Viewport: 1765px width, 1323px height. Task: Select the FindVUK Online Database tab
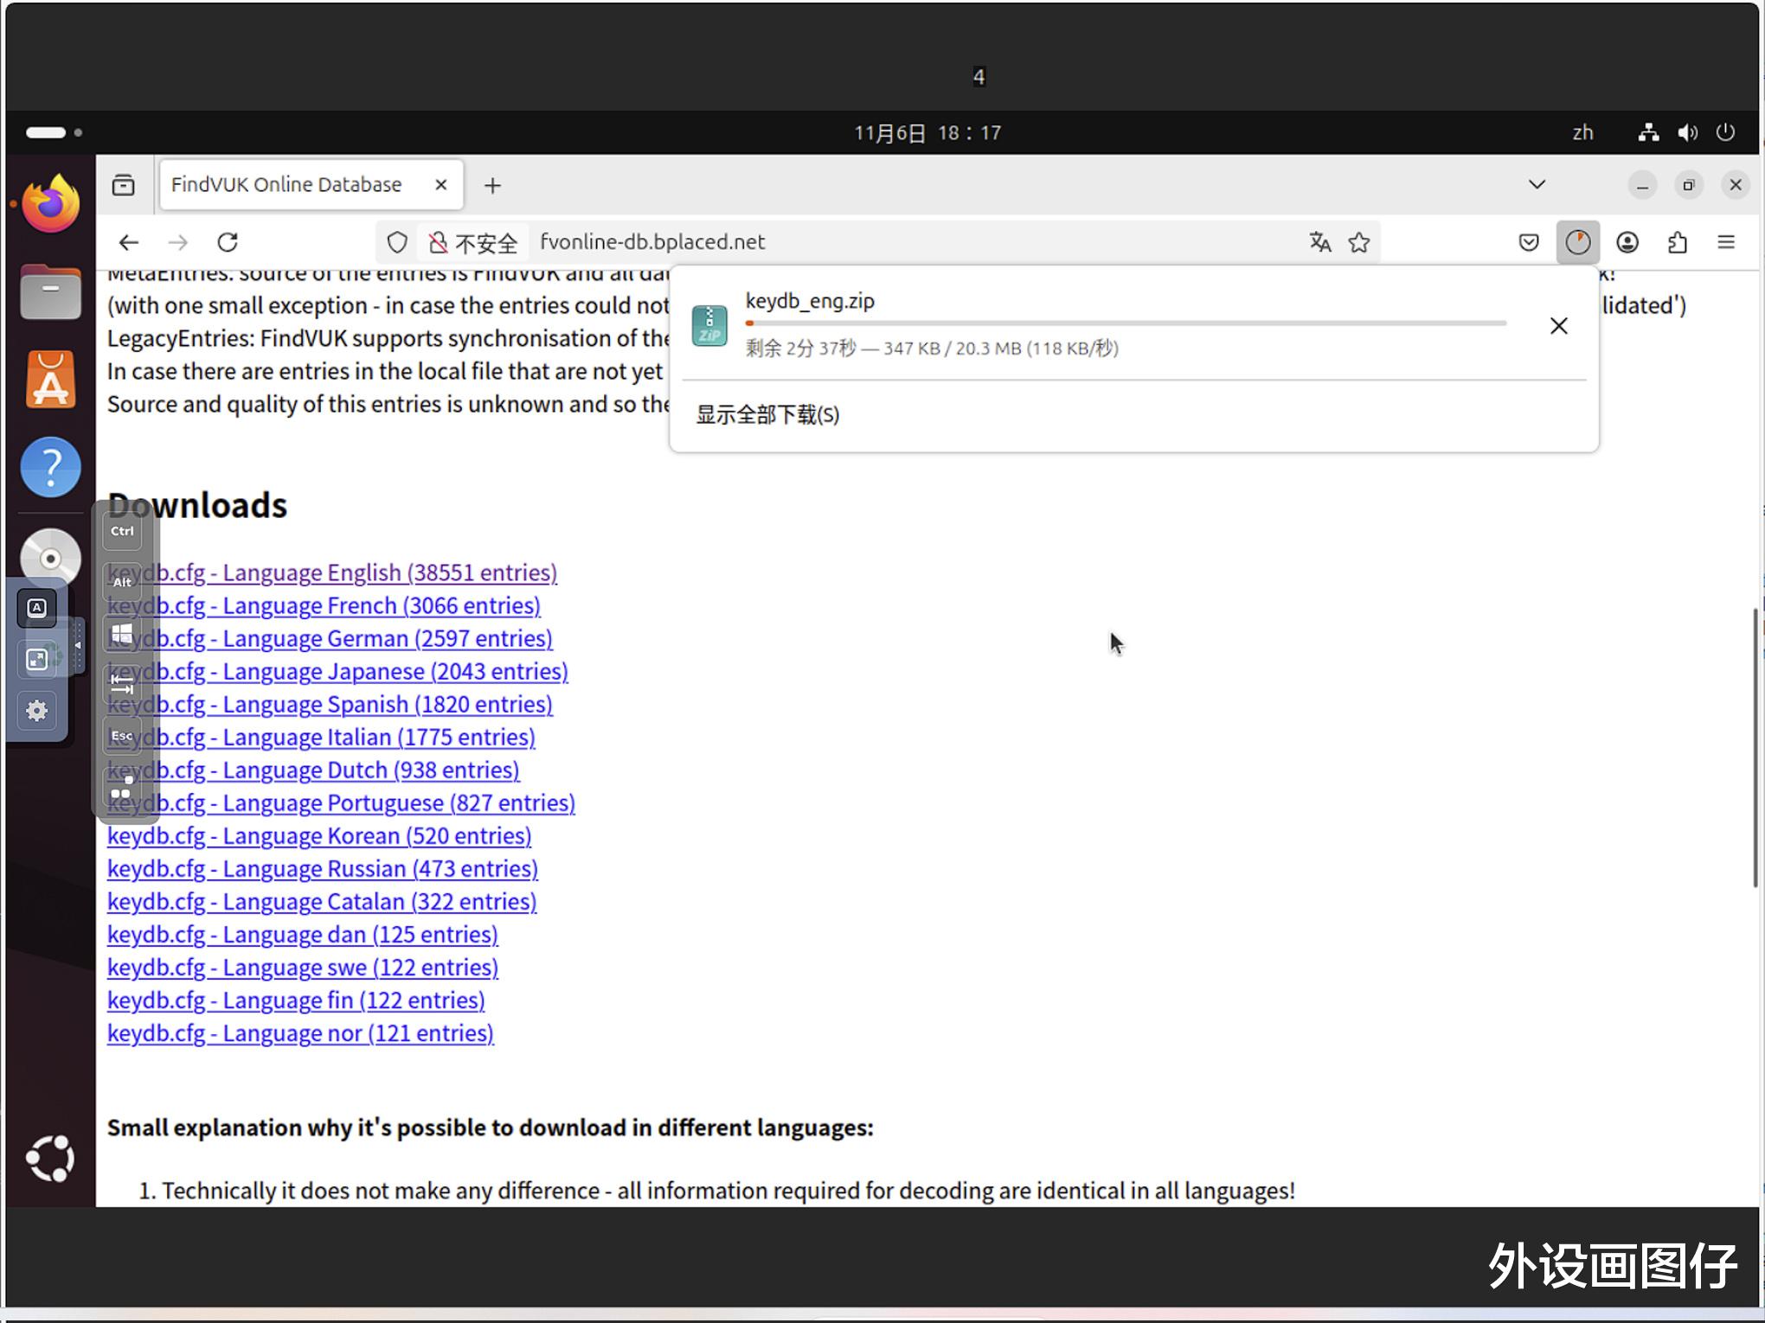click(286, 184)
